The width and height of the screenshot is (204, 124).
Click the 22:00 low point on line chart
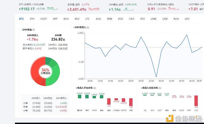156,77
